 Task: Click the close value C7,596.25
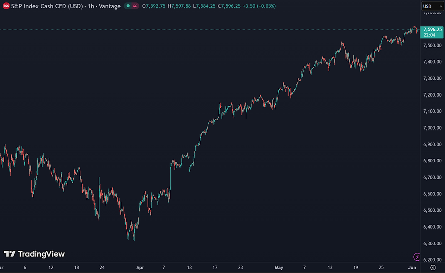click(229, 6)
